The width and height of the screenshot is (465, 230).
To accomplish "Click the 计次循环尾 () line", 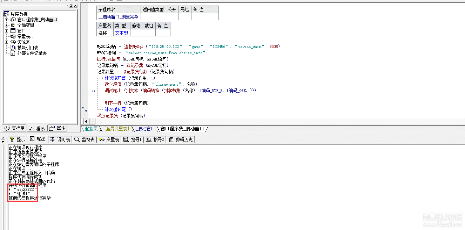I will pos(119,109).
